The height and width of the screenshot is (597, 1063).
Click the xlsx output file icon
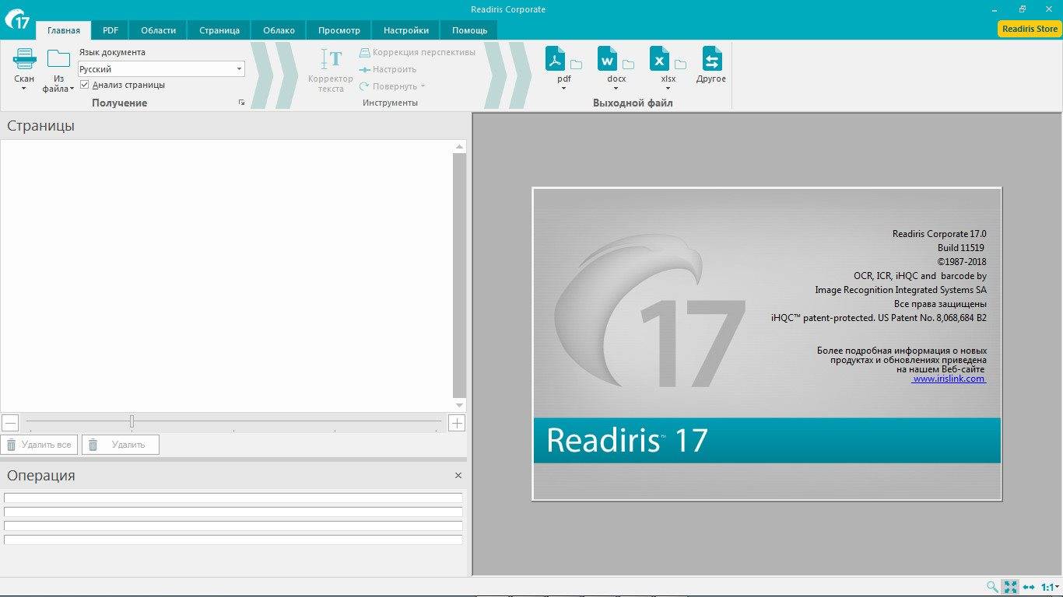pos(660,59)
